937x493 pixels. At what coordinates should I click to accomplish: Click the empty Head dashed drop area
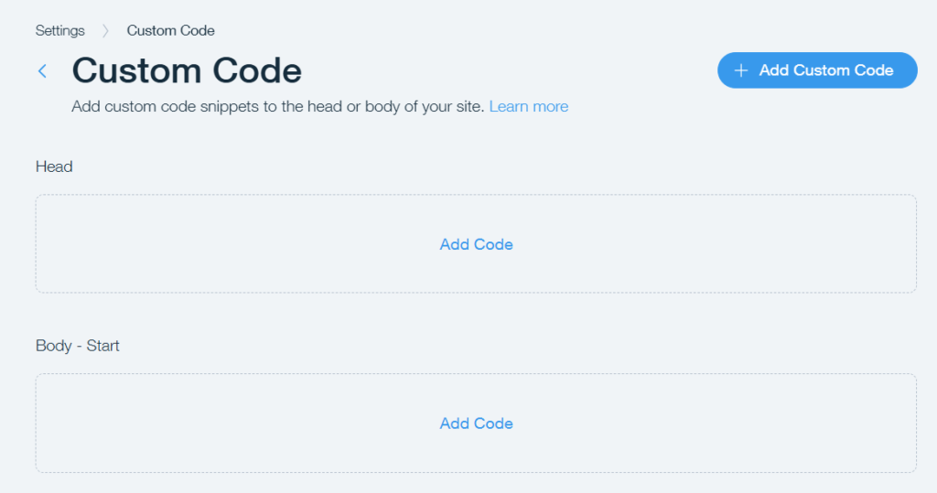tap(476, 244)
